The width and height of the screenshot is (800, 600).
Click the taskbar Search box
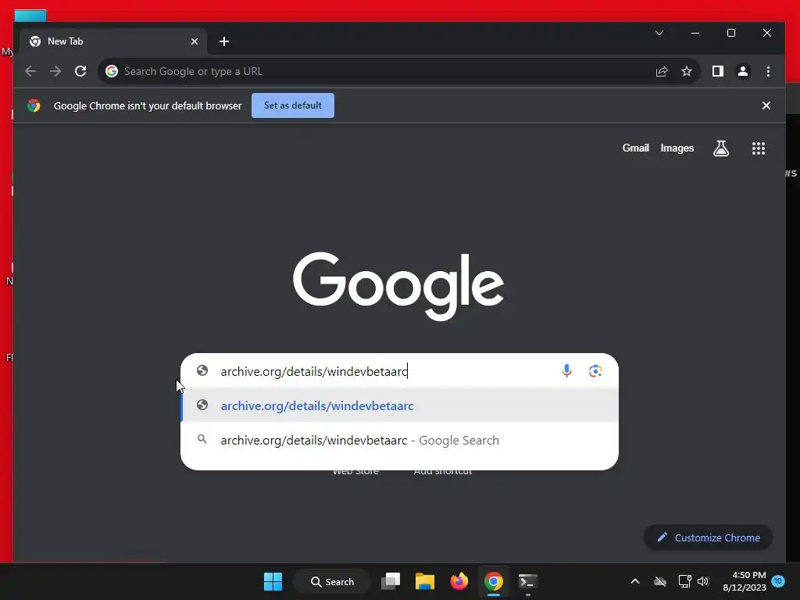332,581
